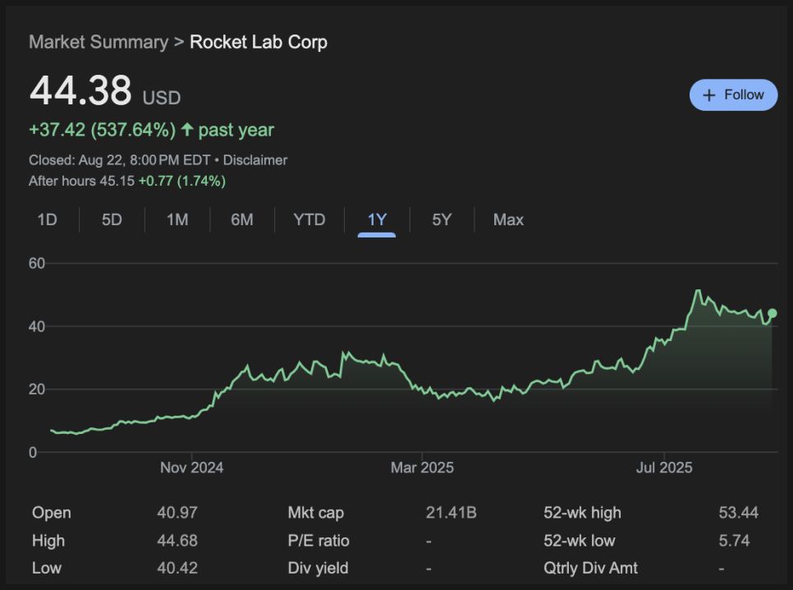The image size is (793, 590).
Task: Click the green current-price dot on chart
Action: (x=772, y=313)
